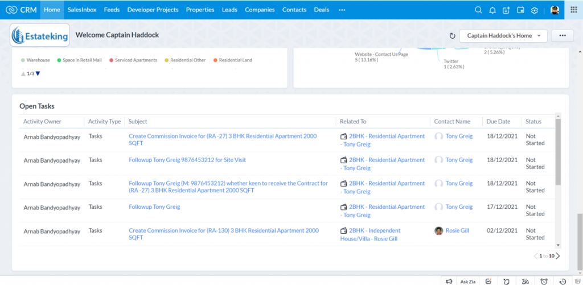Viewport: 583px width, 285px height.
Task: Open the chart notification icon in bottom bar
Action: pos(488,281)
